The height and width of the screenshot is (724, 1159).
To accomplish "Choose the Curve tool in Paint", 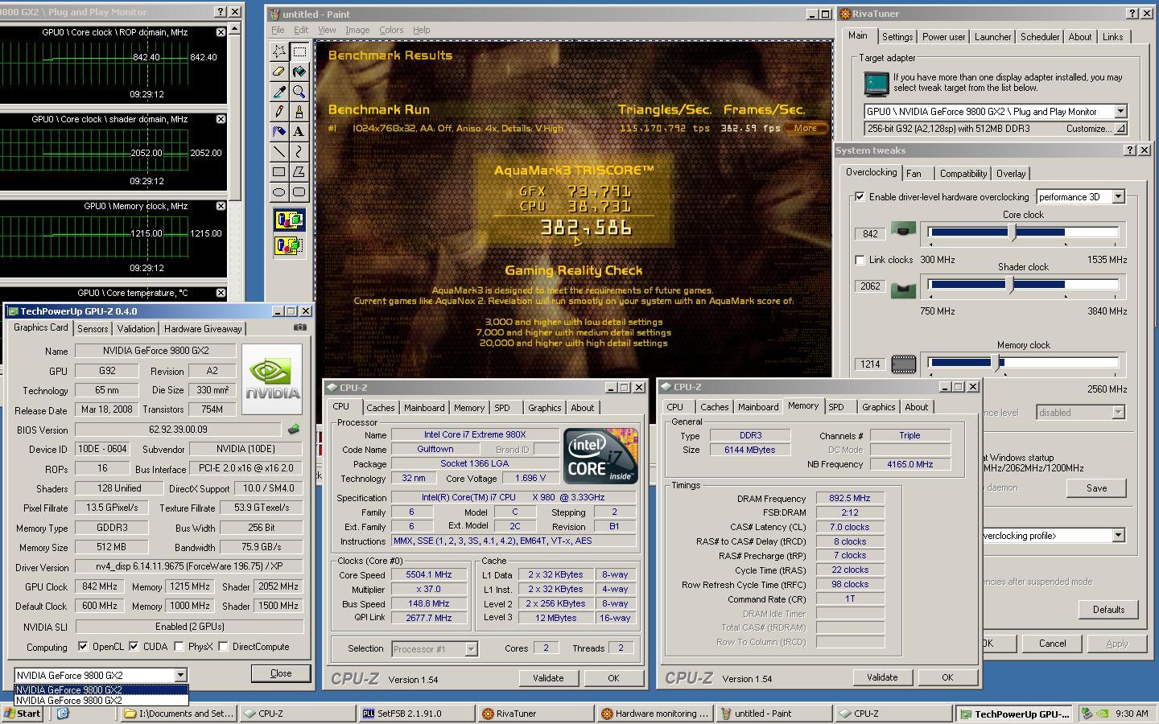I will coord(299,151).
